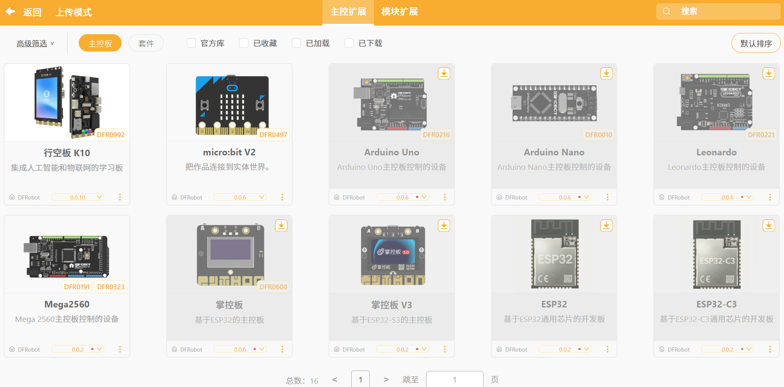Switch to the 主控扩展 tab
784x387 pixels.
tap(348, 12)
